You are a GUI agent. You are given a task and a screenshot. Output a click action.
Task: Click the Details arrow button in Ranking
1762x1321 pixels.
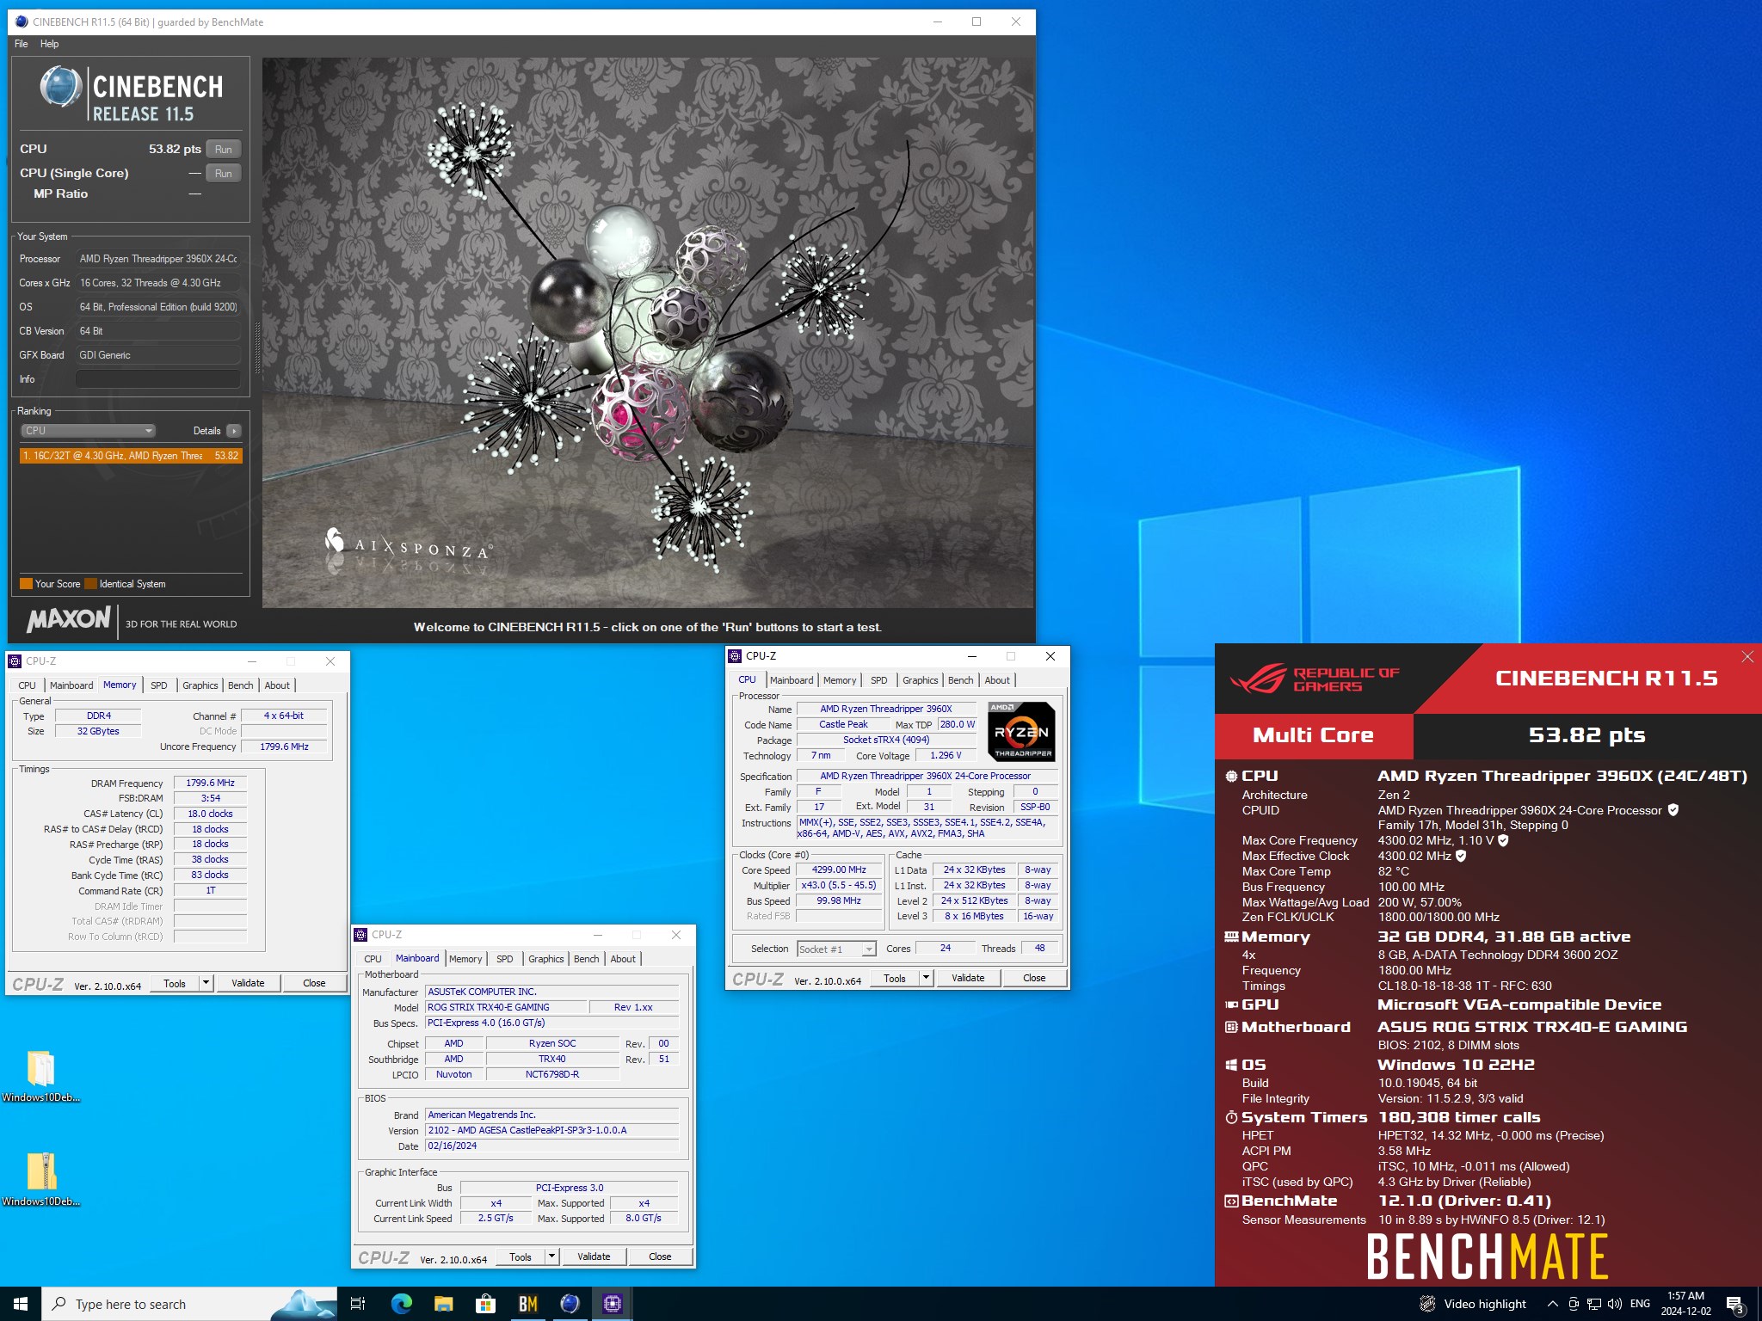pos(234,431)
